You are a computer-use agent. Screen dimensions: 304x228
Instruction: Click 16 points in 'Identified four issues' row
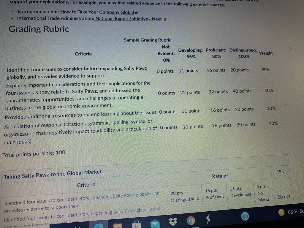(x=216, y=70)
